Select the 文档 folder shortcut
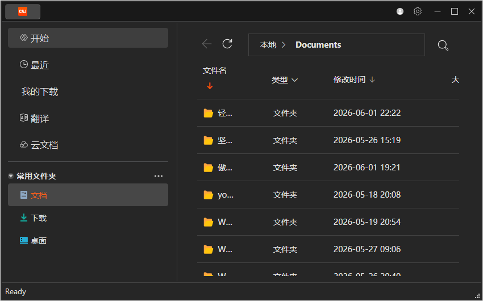483x301 pixels. tap(88, 195)
